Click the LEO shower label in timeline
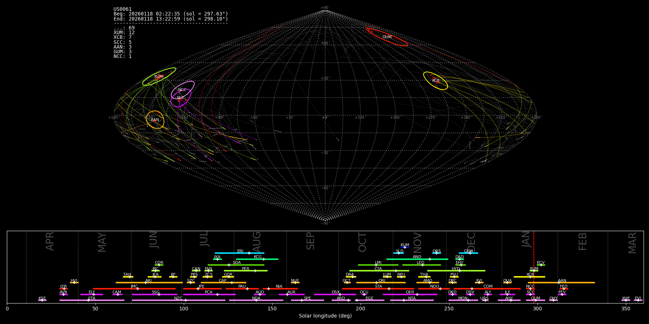 [421, 263]
